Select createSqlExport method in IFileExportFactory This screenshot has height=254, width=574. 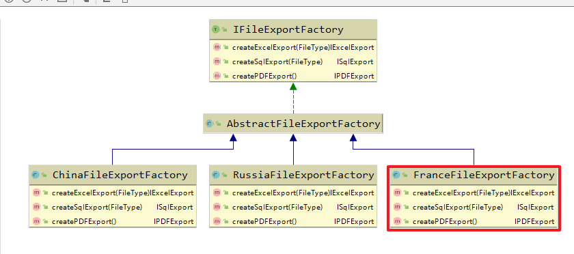293,62
